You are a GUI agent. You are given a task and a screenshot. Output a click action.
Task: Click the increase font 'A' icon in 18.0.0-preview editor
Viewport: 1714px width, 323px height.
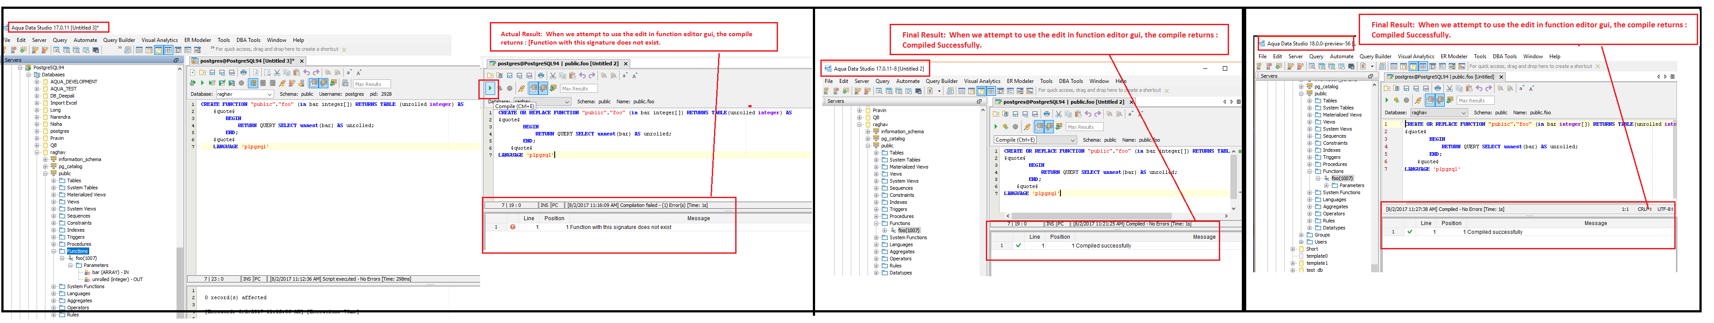coord(1532,89)
